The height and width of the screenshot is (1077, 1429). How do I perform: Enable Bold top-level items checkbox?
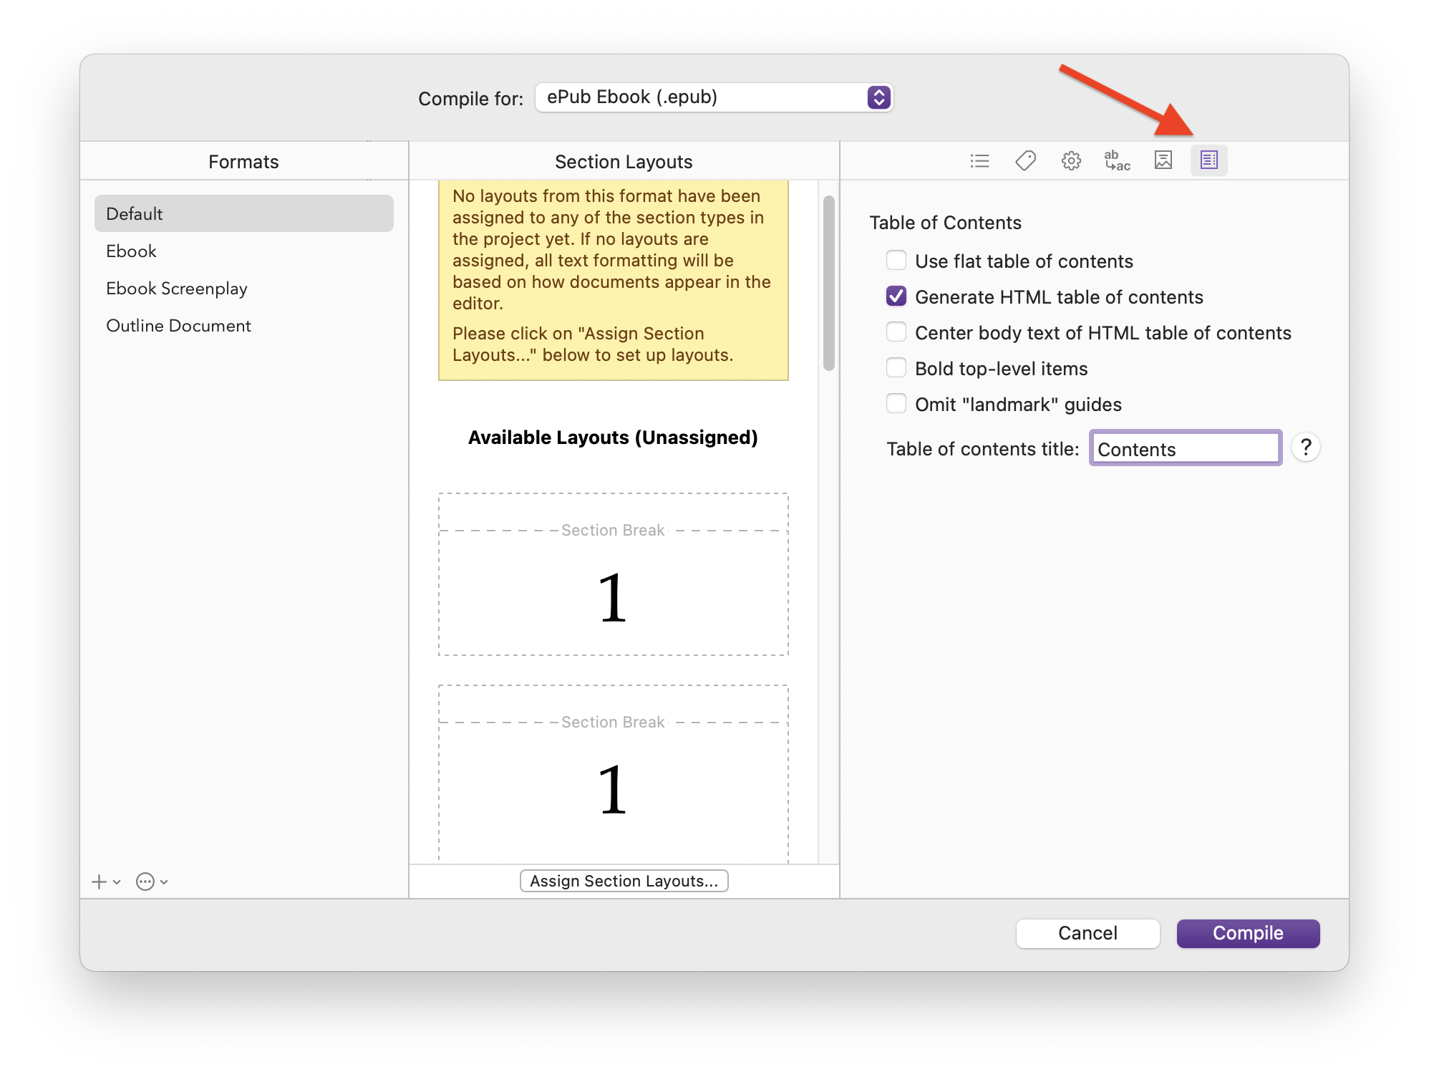pyautogui.click(x=896, y=368)
